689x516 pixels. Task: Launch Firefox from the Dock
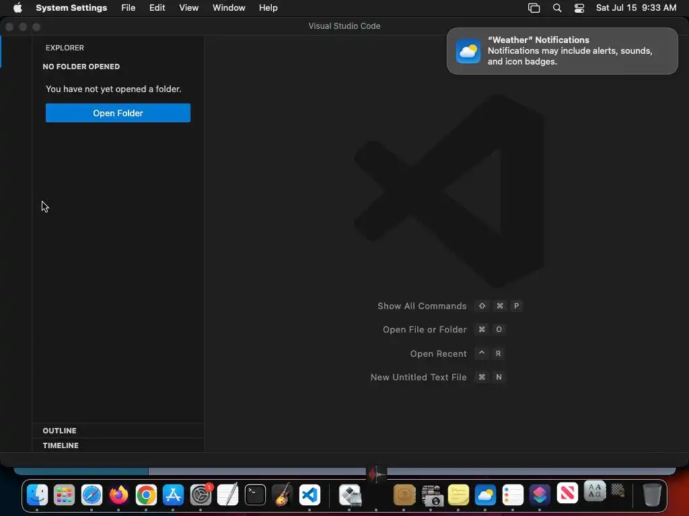tap(118, 495)
